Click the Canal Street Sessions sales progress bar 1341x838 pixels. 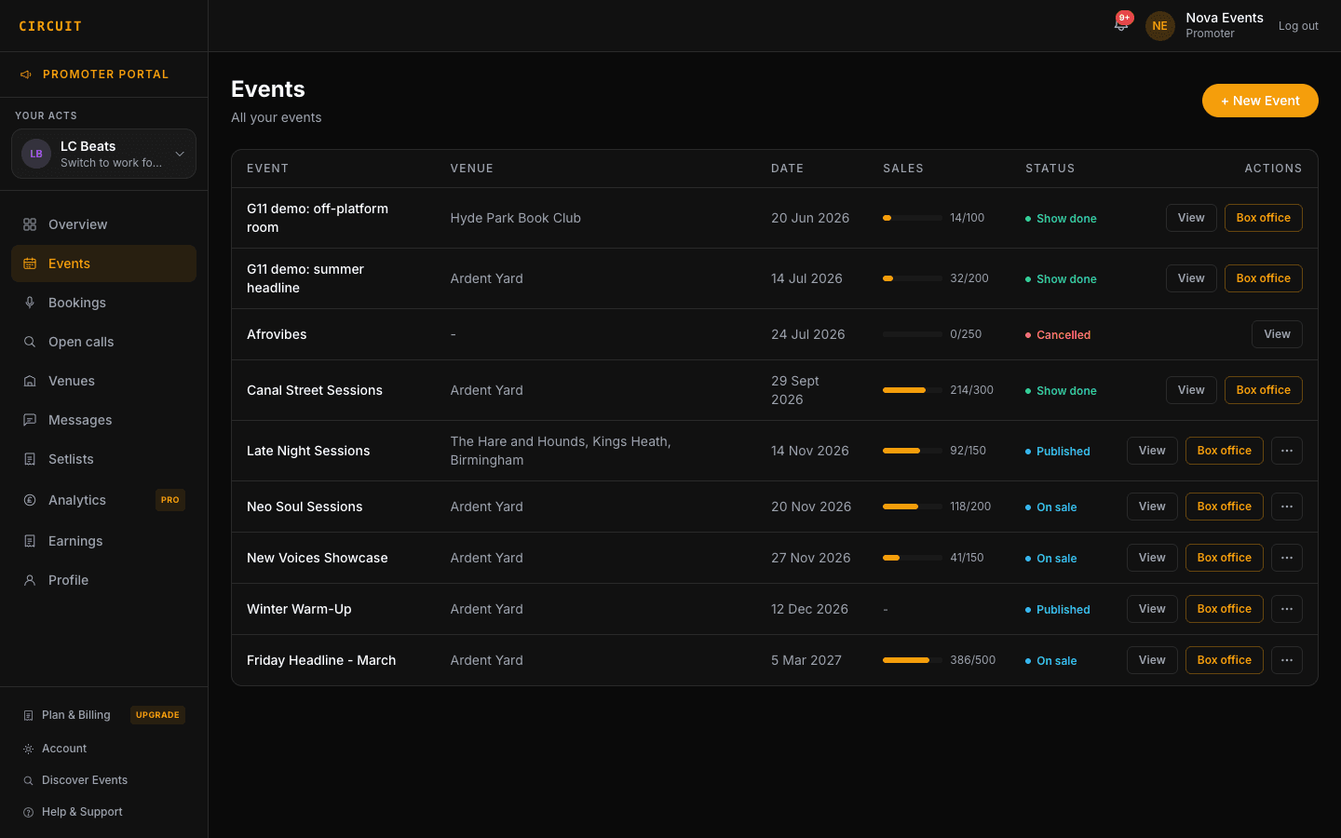coord(913,390)
